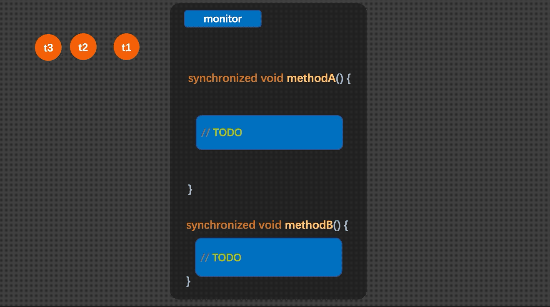
Task: Click the synchronized keyword before methodB
Action: coord(221,225)
